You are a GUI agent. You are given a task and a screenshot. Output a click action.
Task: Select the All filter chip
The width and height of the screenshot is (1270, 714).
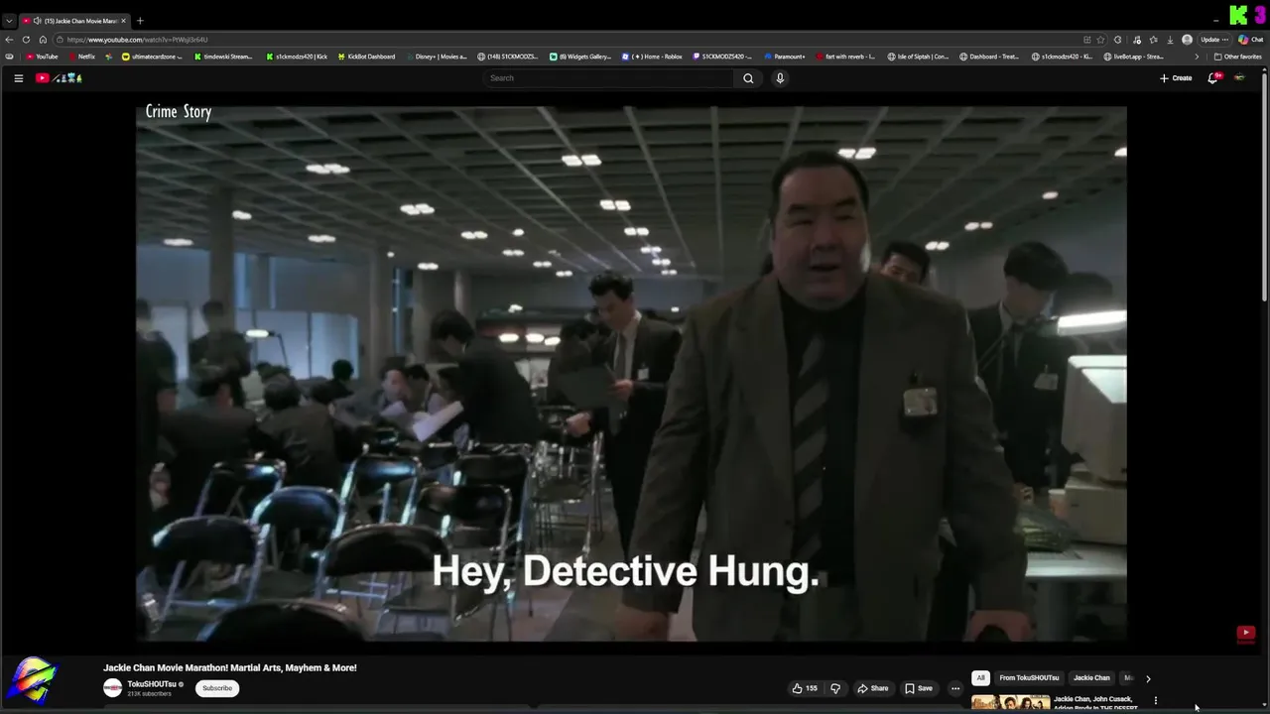[x=980, y=678]
